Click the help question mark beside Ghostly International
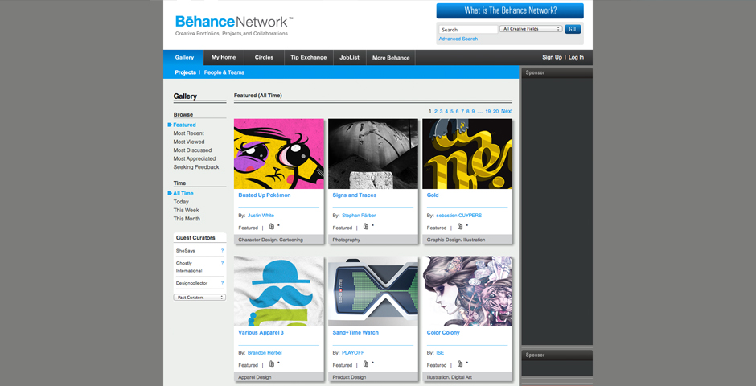The image size is (756, 386). click(222, 263)
